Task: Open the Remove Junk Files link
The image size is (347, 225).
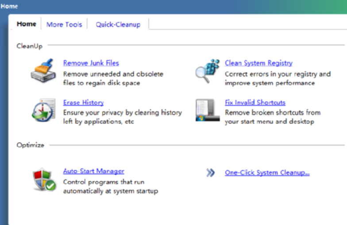Action: 91,63
